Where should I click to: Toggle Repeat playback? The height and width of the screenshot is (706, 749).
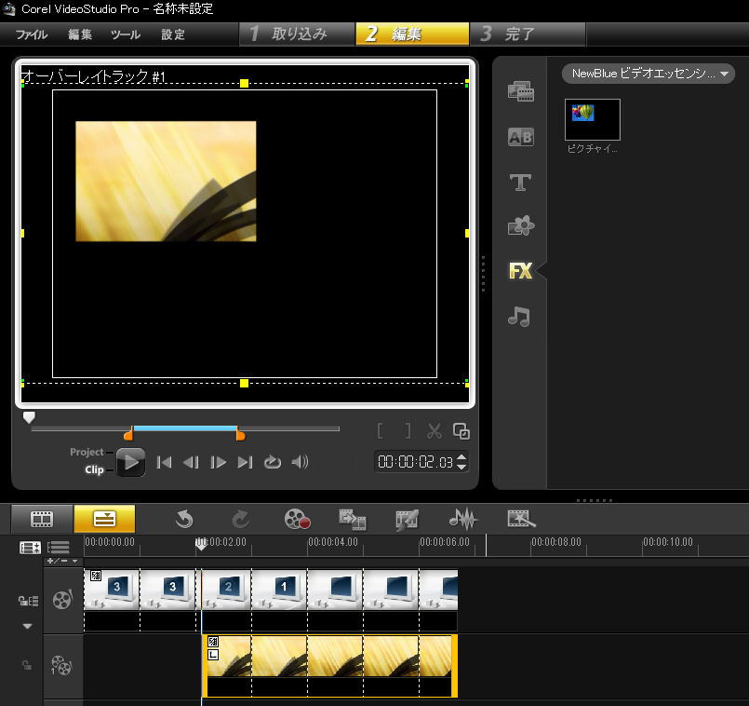point(273,462)
